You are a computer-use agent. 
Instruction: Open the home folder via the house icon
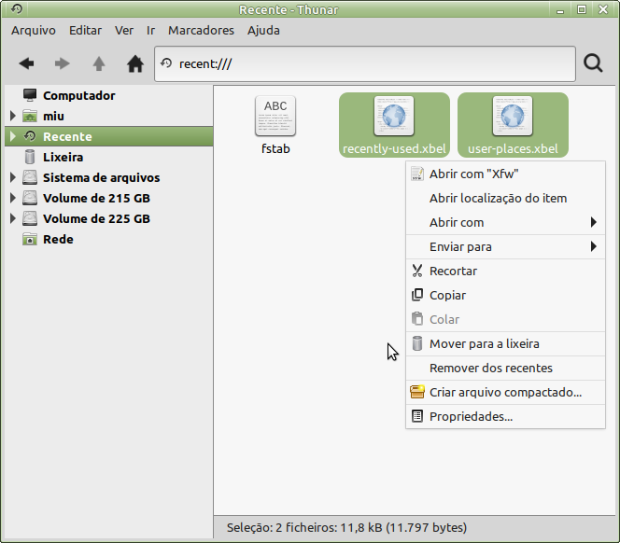pyautogui.click(x=135, y=63)
